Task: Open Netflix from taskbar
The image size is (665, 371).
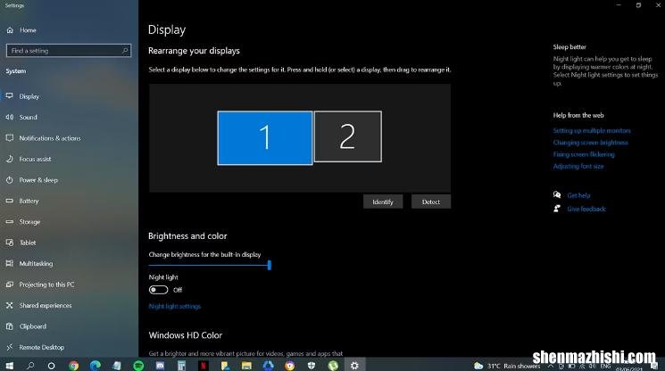Action: pos(204,366)
